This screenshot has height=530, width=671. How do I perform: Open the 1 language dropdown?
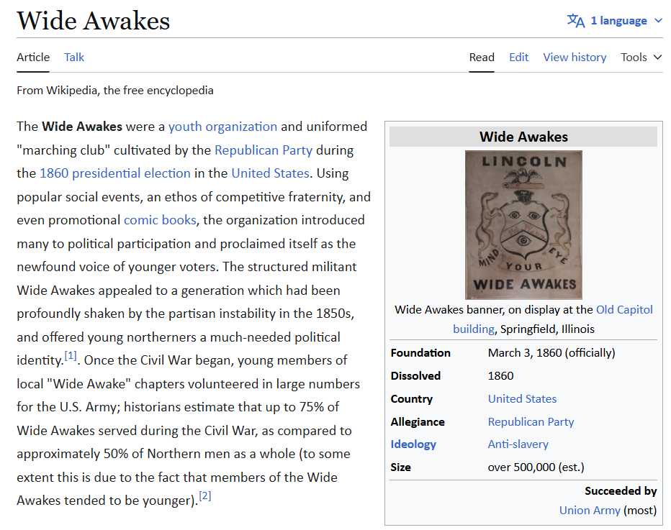[615, 21]
